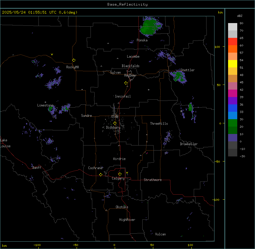Click the ThreeHills label
The image size is (255, 249).
[159, 124]
